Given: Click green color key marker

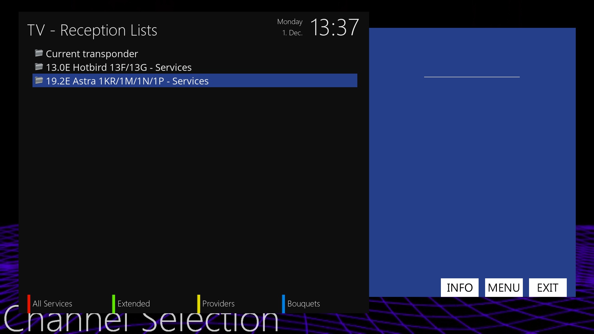Looking at the screenshot, I should [114, 304].
